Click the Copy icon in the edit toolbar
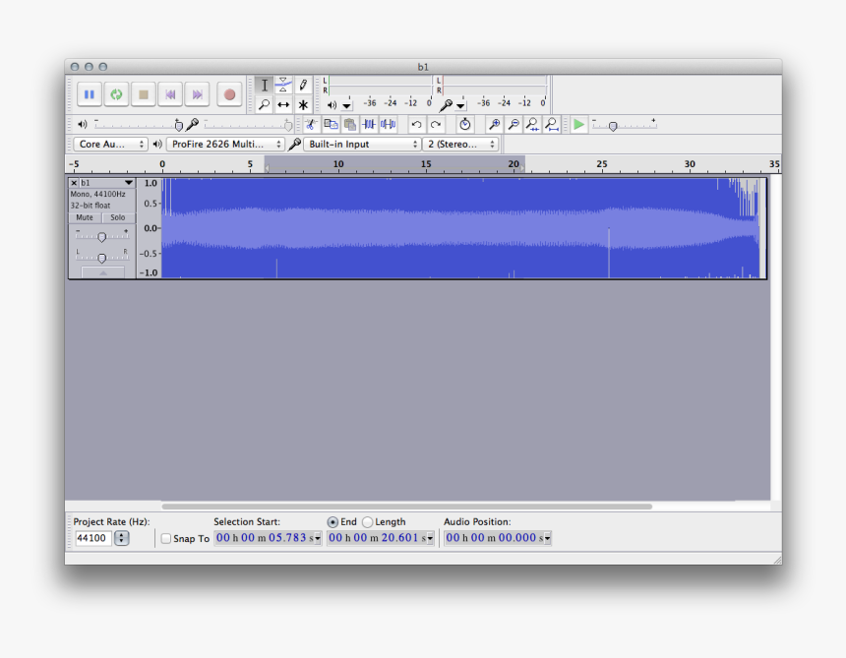The height and width of the screenshot is (658, 846). click(x=331, y=125)
